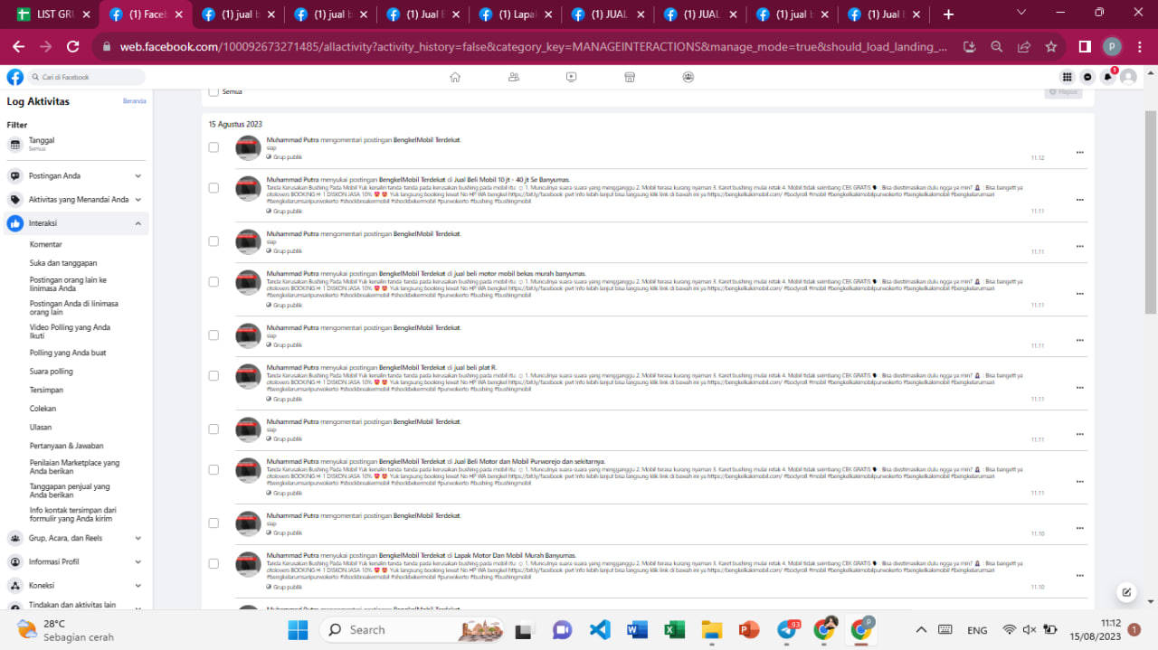Select Suka dan tanggapan filter
Viewport: 1158px width, 650px height.
pyautogui.click(x=63, y=263)
